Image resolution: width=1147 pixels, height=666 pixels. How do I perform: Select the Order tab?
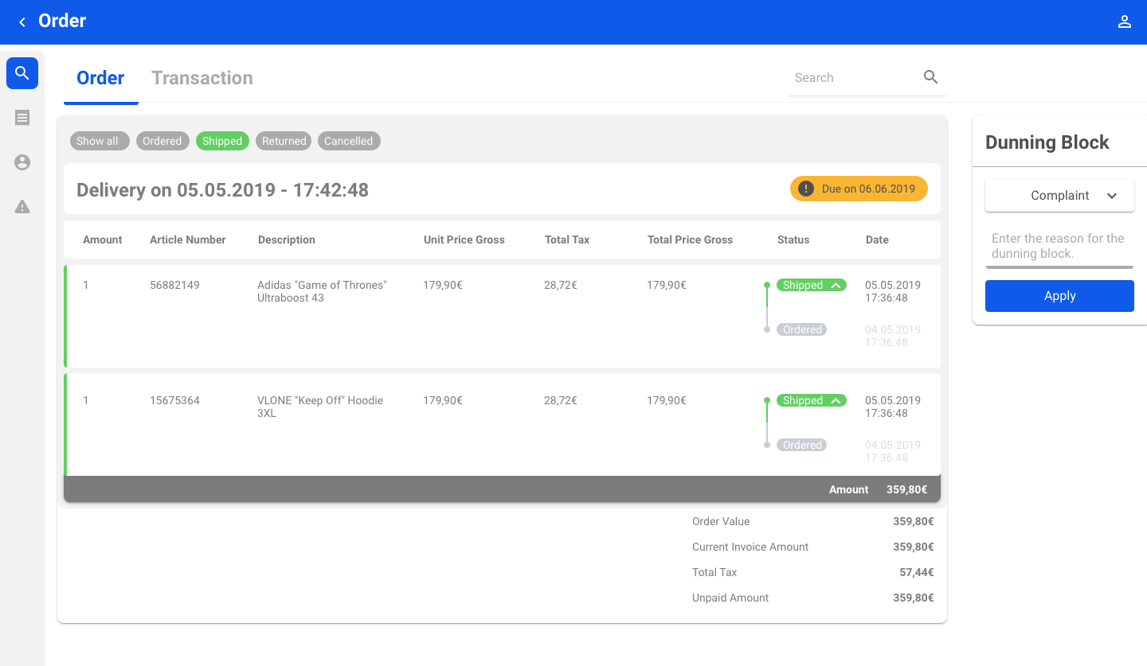pyautogui.click(x=100, y=78)
